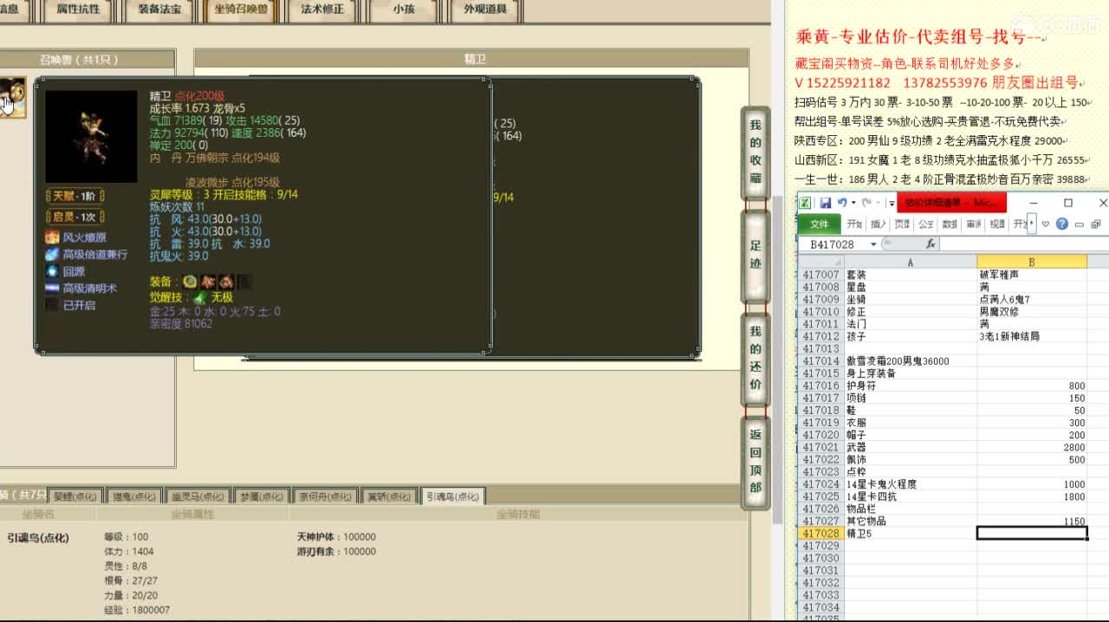The height and width of the screenshot is (622, 1109).
Task: Open the 法术修正 tab
Action: coord(322,10)
